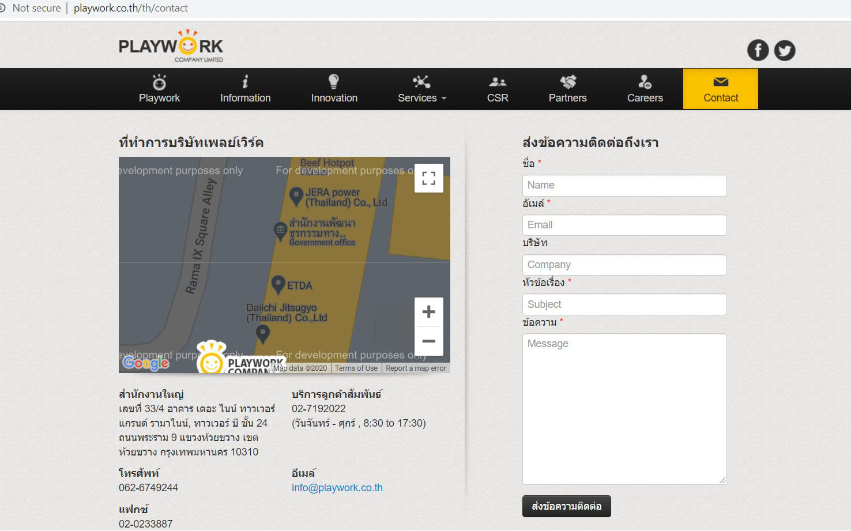Viewport: 851px width, 531px height.
Task: Open the Facebook page icon
Action: pyautogui.click(x=758, y=50)
